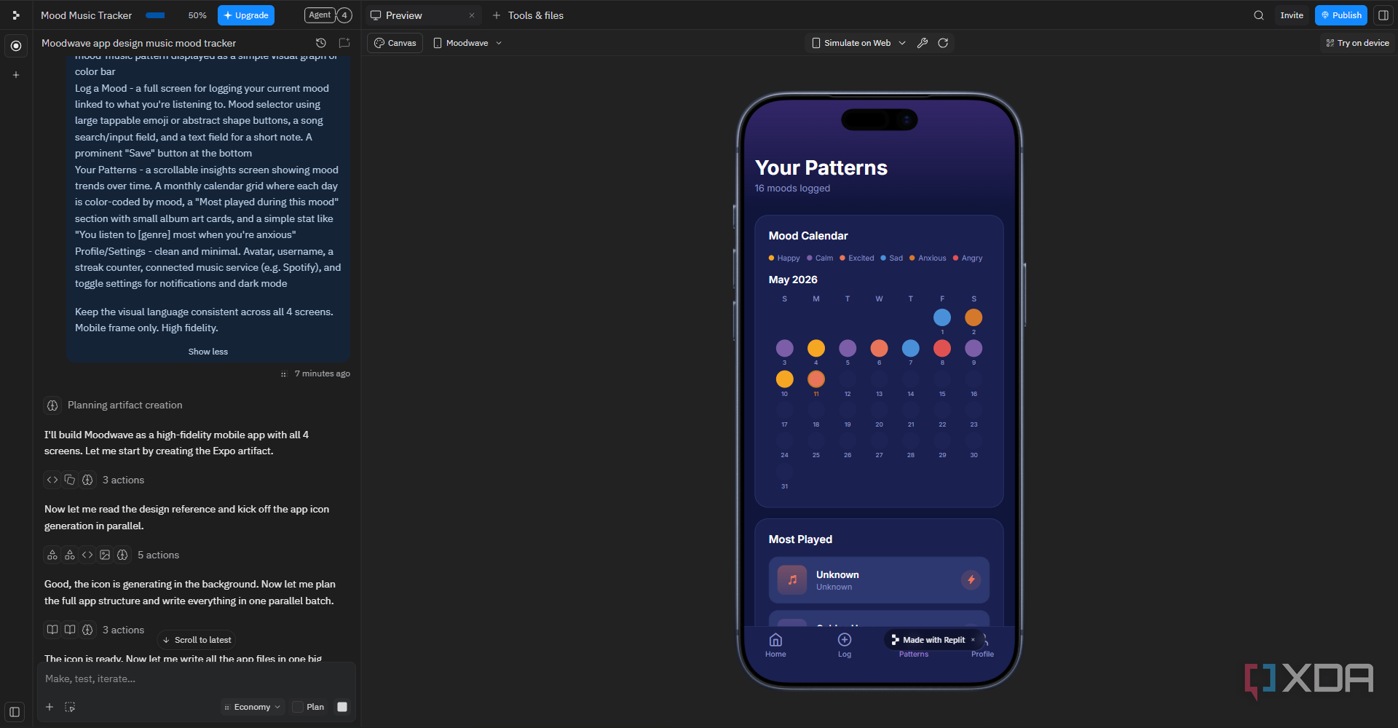This screenshot has width=1398, height=728.
Task: Click the Upgrade button
Action: click(246, 15)
